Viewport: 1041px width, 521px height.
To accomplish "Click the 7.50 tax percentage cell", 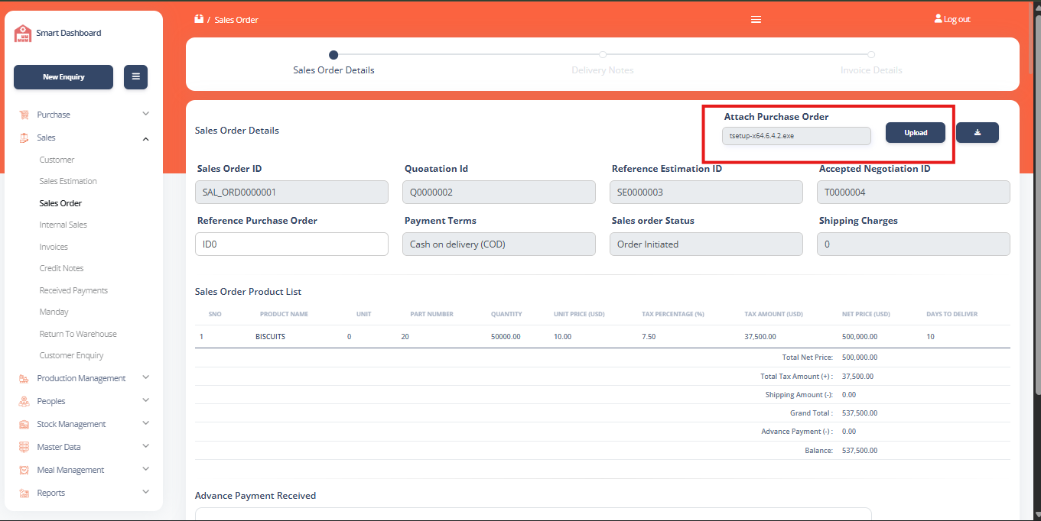I will coord(649,336).
